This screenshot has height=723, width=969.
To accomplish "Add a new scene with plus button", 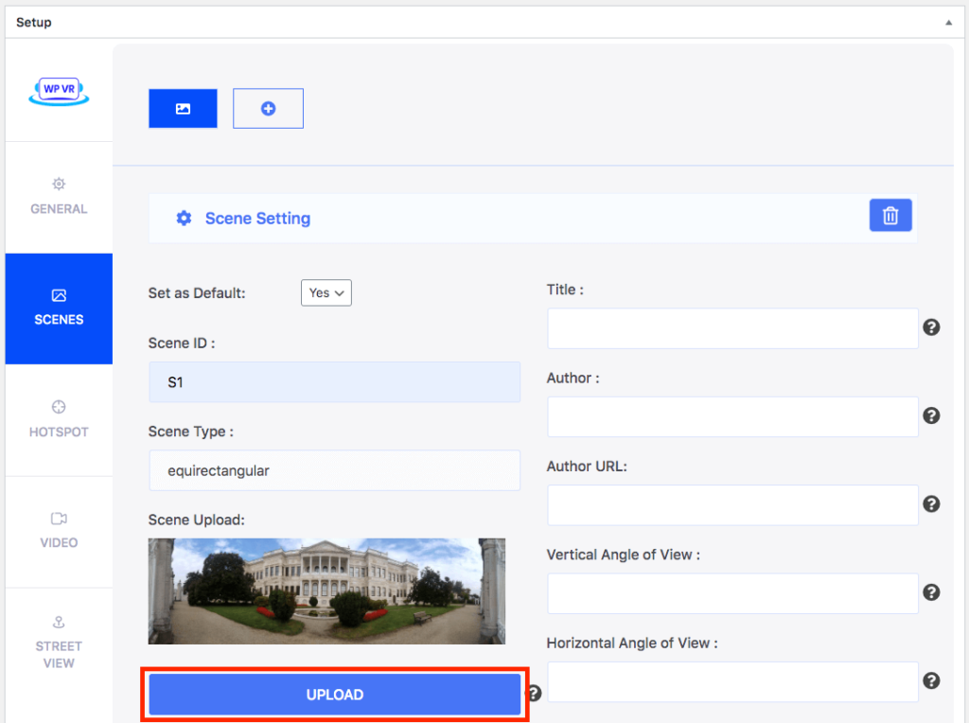I will (x=268, y=108).
